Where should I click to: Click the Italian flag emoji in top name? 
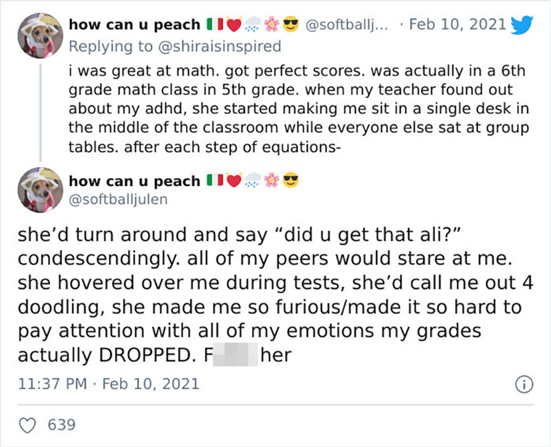click(x=214, y=25)
